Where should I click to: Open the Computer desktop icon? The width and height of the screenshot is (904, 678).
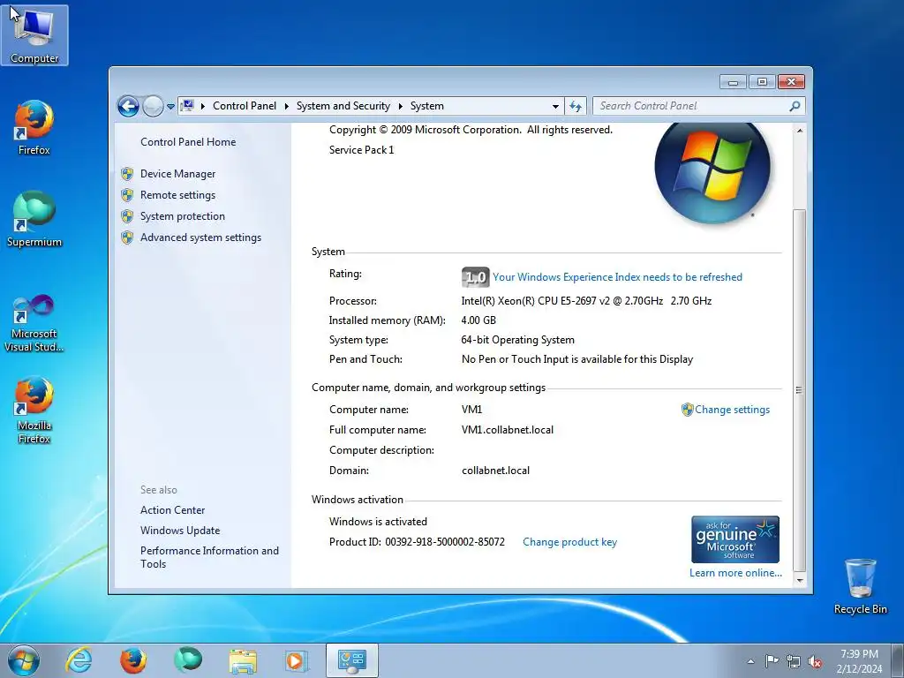point(34,34)
